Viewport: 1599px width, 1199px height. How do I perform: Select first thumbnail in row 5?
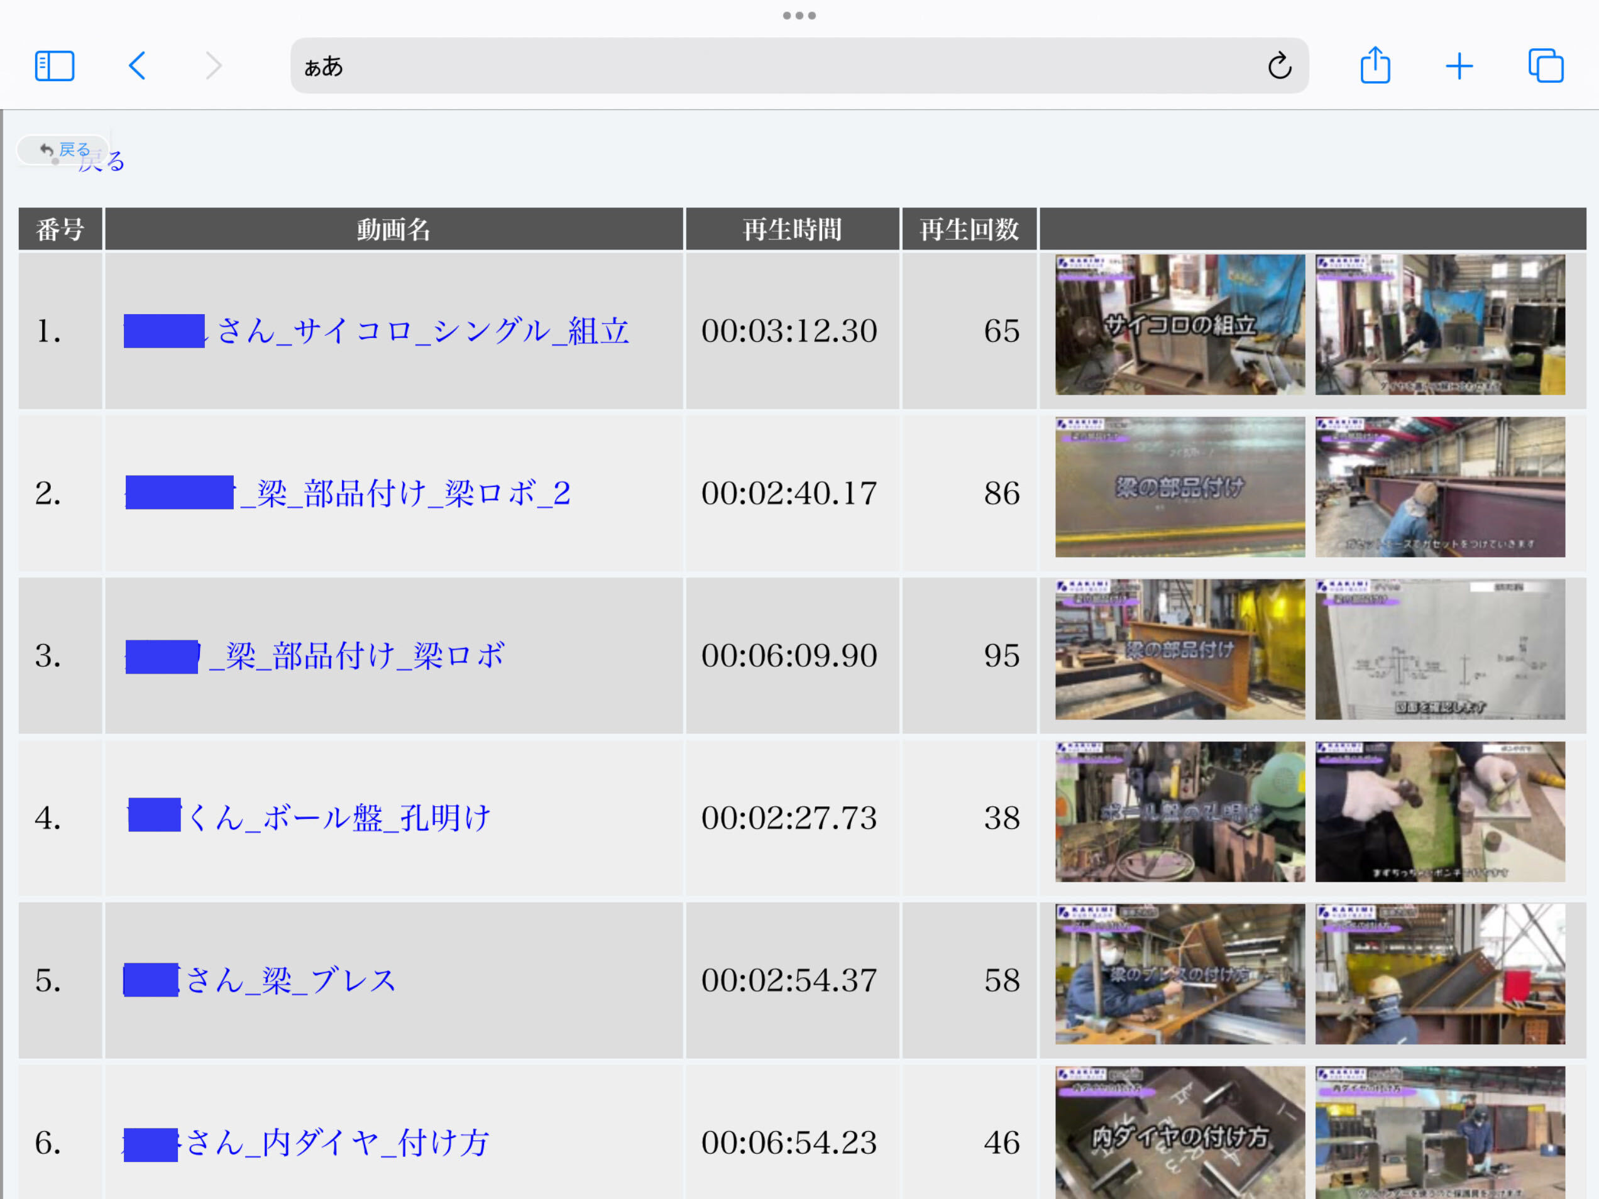click(1180, 973)
